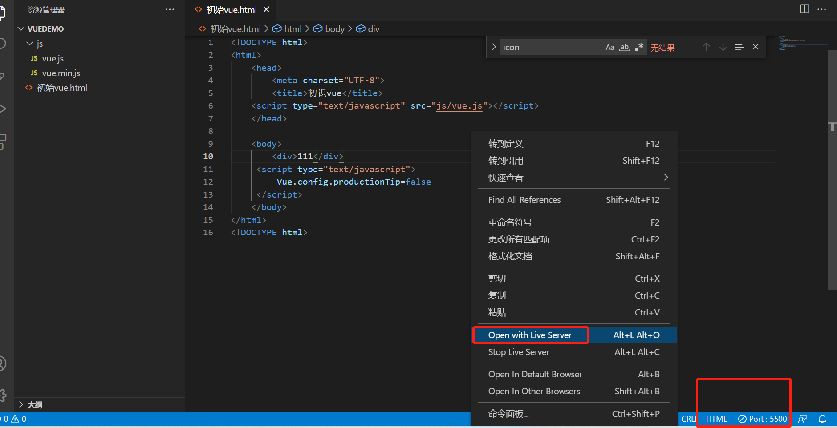Toggle Match Case in find widget
837x428 pixels.
coord(610,47)
